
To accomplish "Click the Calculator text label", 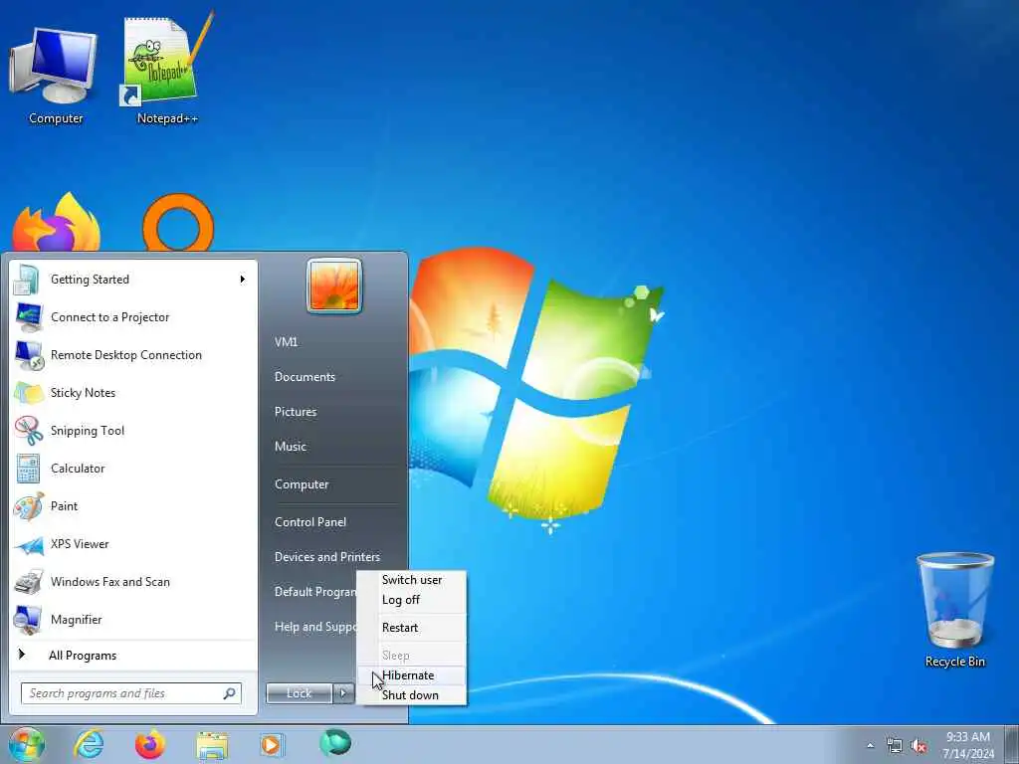I will tap(78, 469).
